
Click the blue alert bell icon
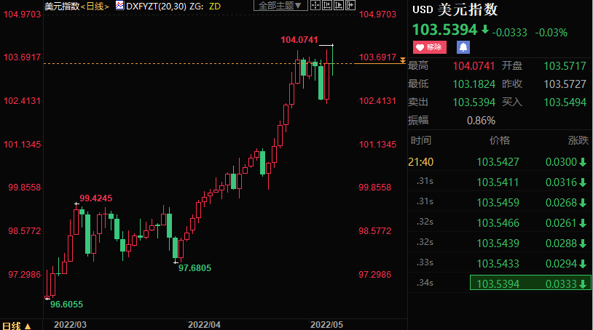pos(463,47)
